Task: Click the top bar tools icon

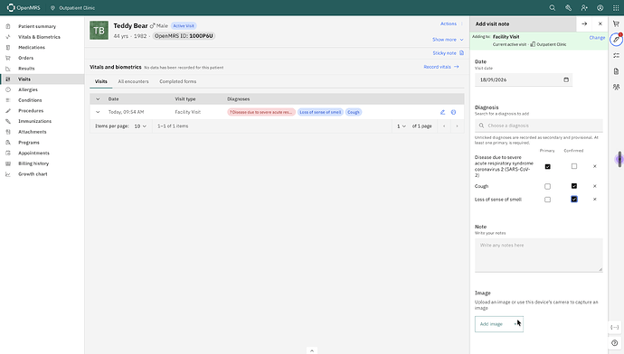Action: pos(568,7)
